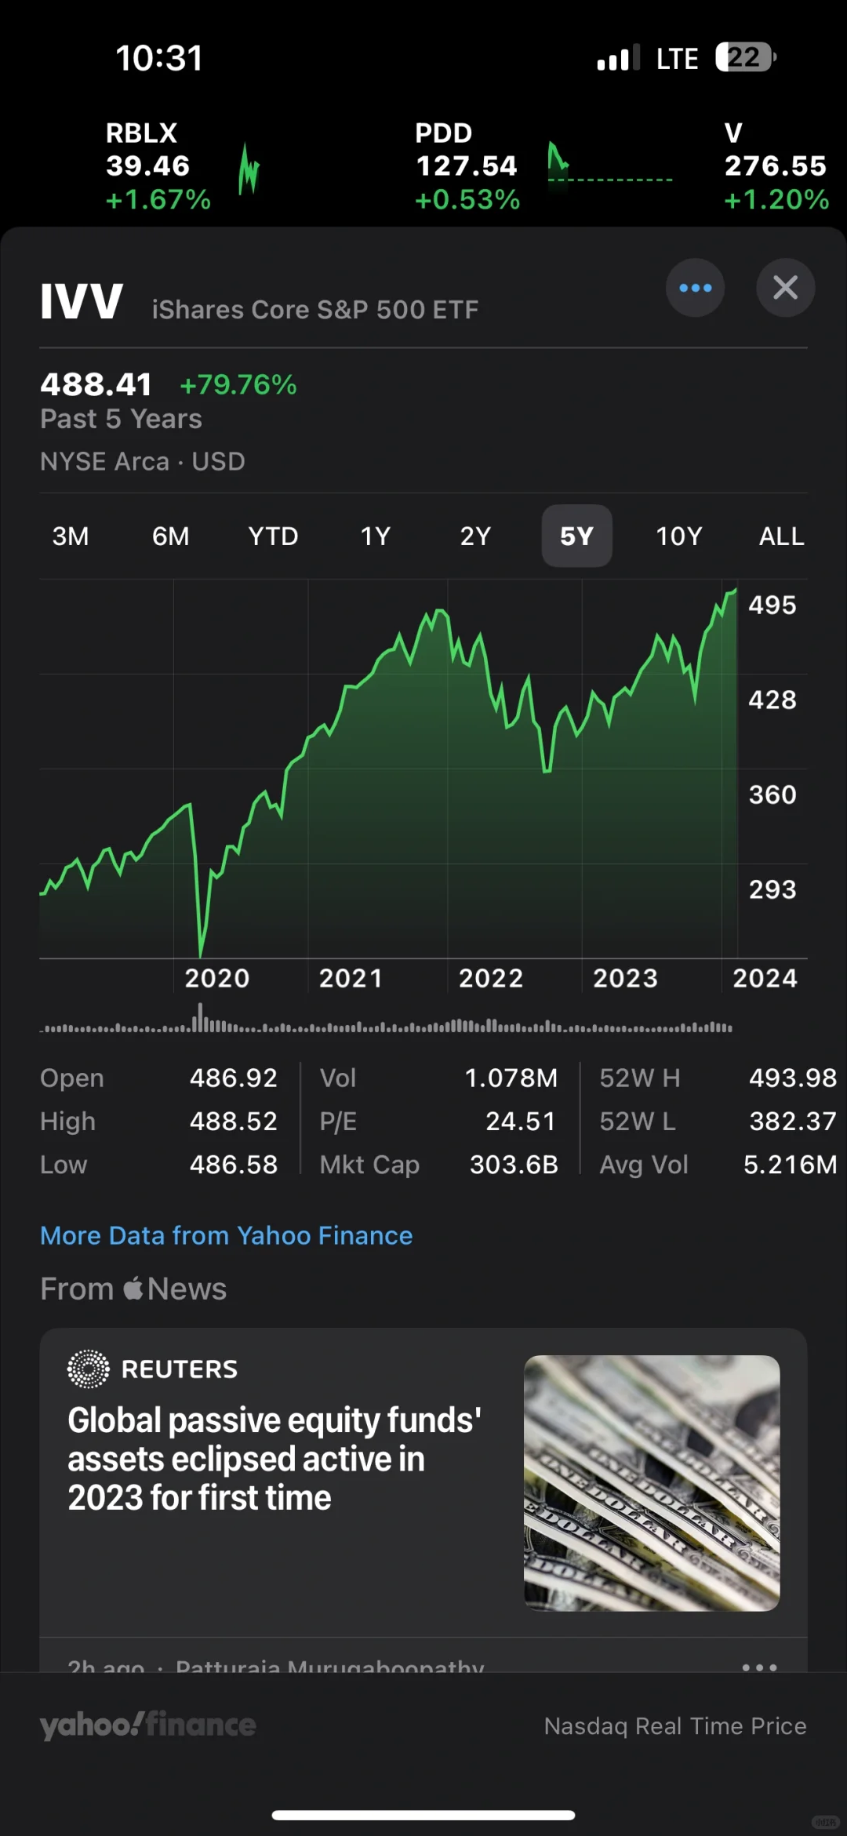Tap the Yahoo Finance logo
The height and width of the screenshot is (1836, 847).
click(148, 1725)
